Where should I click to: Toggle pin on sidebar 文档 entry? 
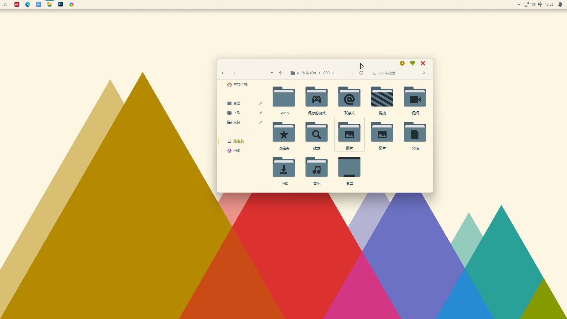point(260,122)
